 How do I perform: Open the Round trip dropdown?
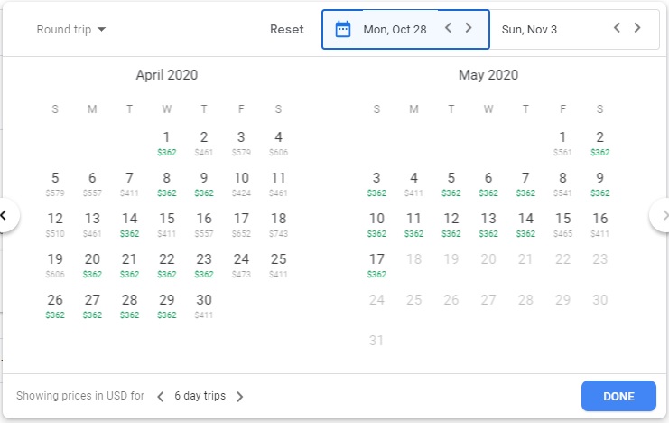tap(71, 29)
